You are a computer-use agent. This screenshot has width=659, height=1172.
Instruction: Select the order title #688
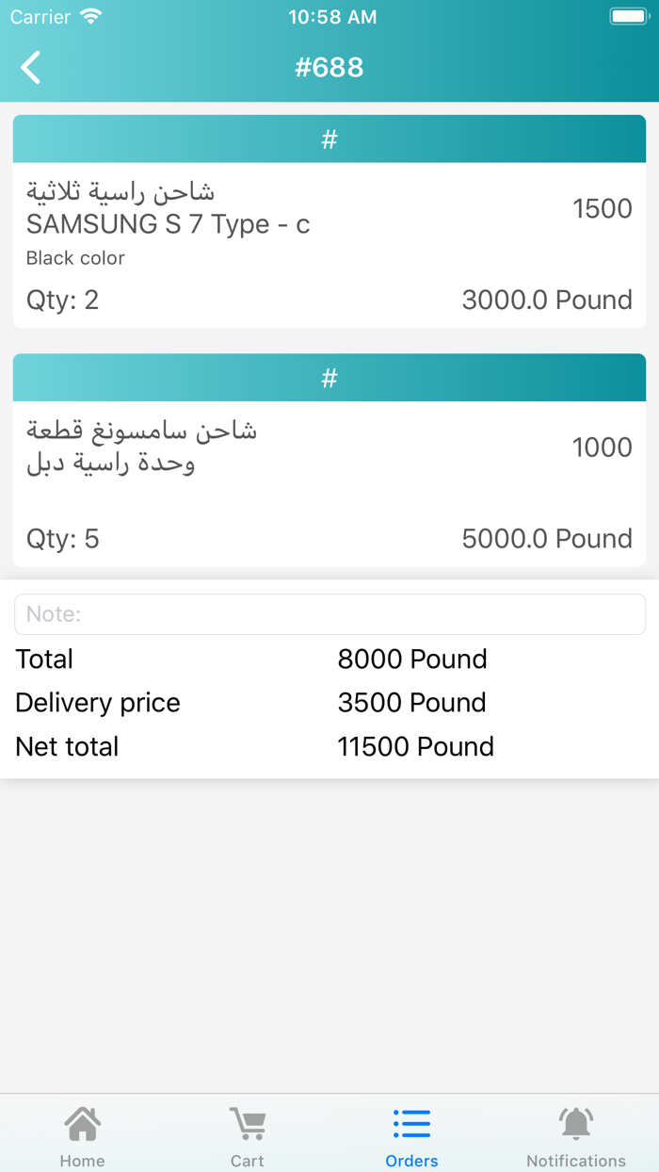329,67
